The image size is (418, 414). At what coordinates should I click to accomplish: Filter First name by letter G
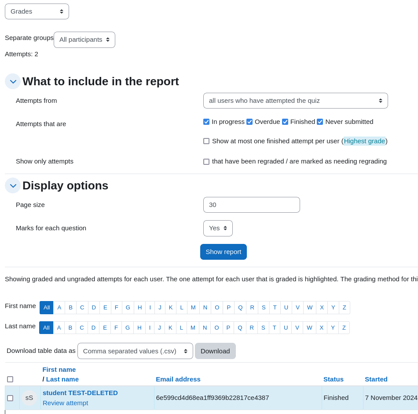pos(128,308)
